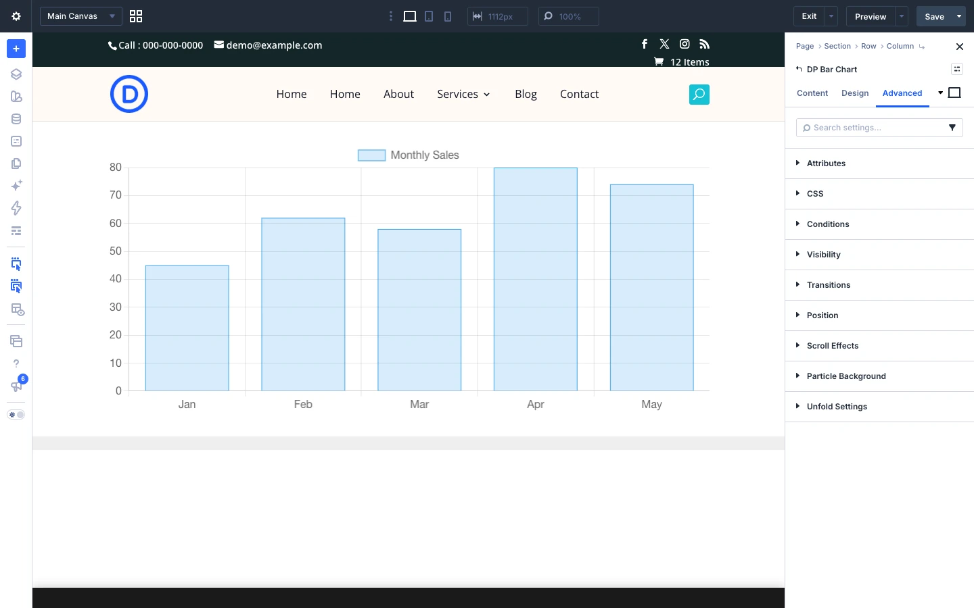Expand the CSS settings group
The image size is (974, 608).
879,194
